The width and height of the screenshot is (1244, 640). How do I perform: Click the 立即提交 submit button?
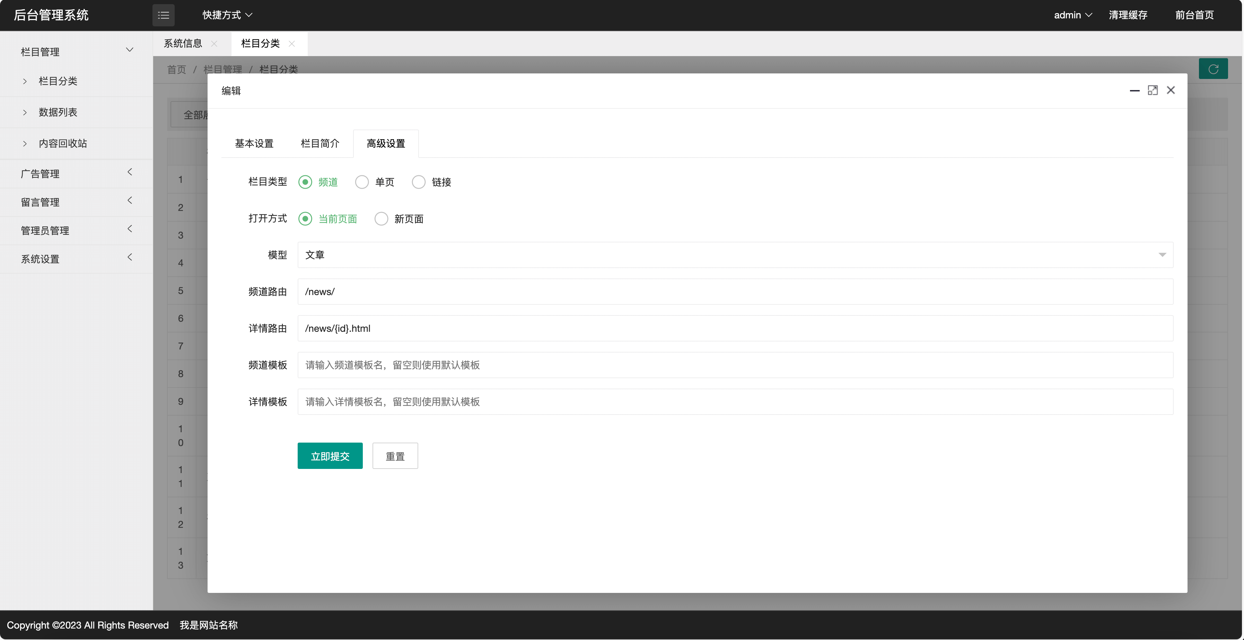tap(330, 456)
